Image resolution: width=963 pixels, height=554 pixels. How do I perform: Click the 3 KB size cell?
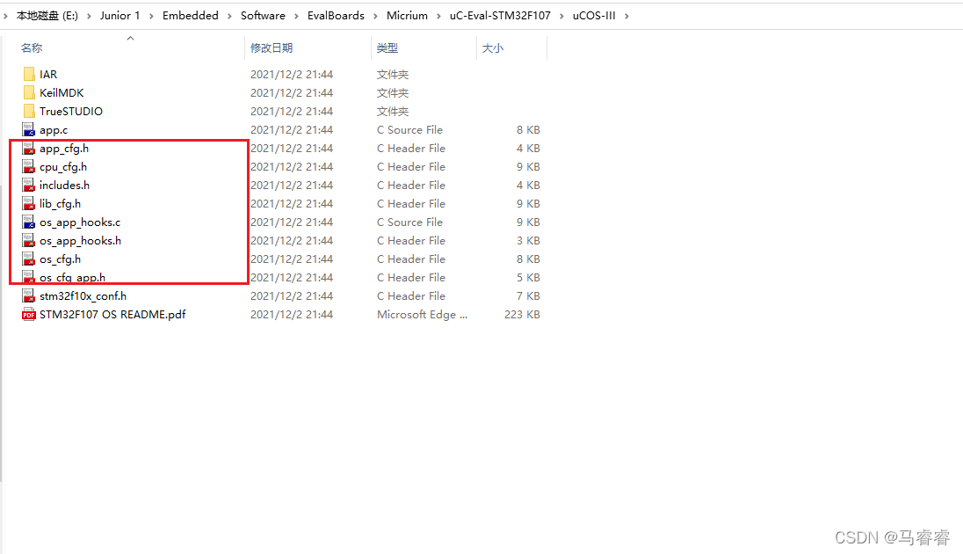tap(528, 240)
